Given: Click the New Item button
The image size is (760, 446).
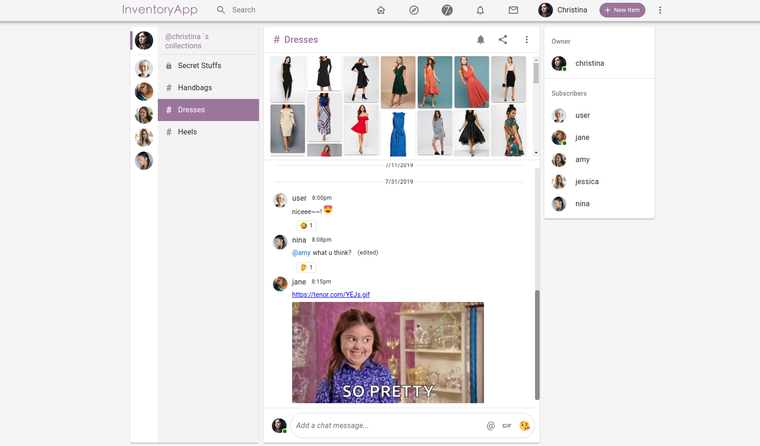Looking at the screenshot, I should (x=622, y=10).
